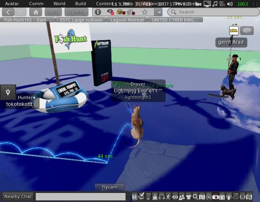
Task: Click the Land button
Action: click(53, 12)
